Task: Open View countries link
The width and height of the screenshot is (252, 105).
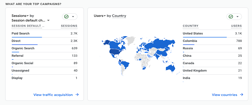Action: [x=225, y=95]
